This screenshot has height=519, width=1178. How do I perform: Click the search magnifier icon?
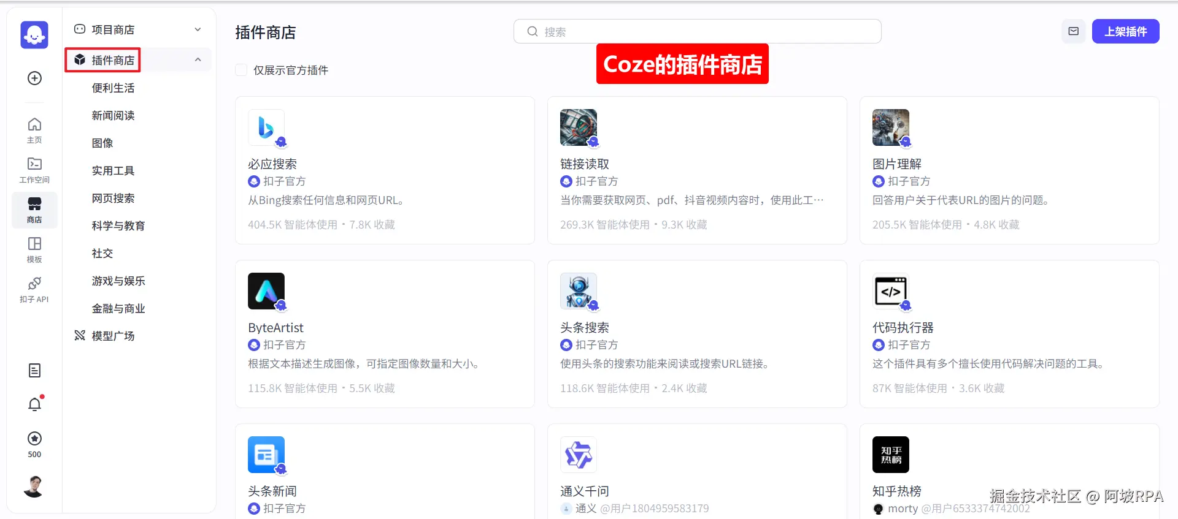(x=533, y=31)
